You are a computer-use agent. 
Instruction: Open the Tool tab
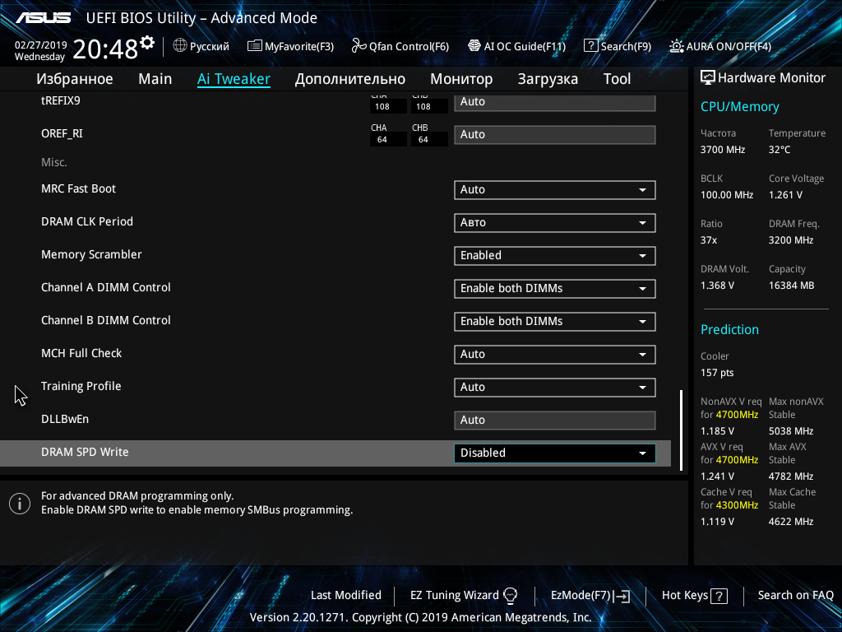(x=617, y=79)
